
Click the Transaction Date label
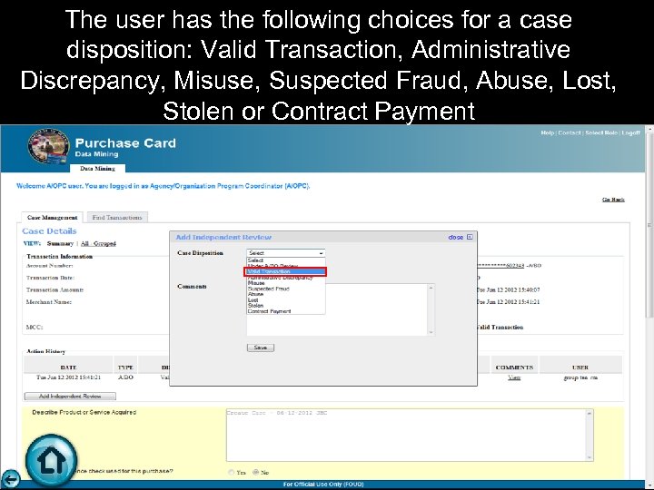click(x=50, y=278)
